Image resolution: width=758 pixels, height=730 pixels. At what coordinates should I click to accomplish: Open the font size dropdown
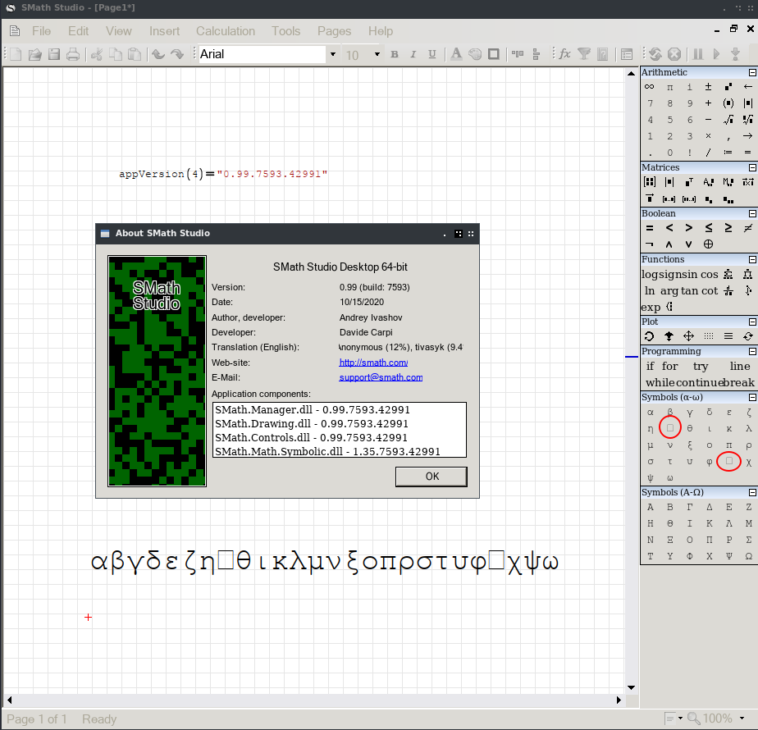pos(377,54)
